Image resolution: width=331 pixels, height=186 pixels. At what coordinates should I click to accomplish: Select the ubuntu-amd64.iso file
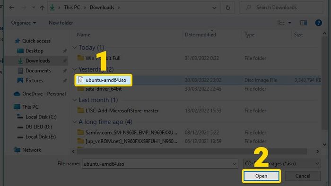coord(106,80)
